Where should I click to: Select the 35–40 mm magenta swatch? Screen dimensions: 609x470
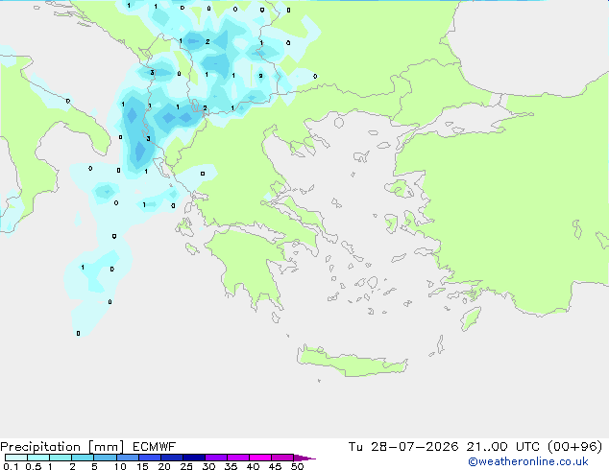(x=237, y=458)
